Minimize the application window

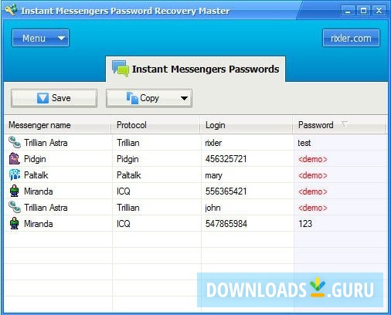click(x=348, y=11)
